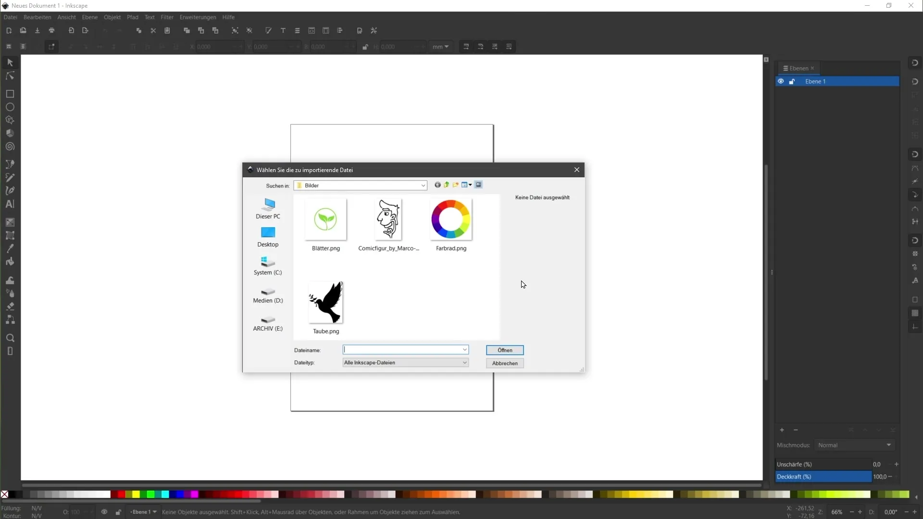Open Filter menu in menu bar
The image size is (923, 519).
point(167,17)
